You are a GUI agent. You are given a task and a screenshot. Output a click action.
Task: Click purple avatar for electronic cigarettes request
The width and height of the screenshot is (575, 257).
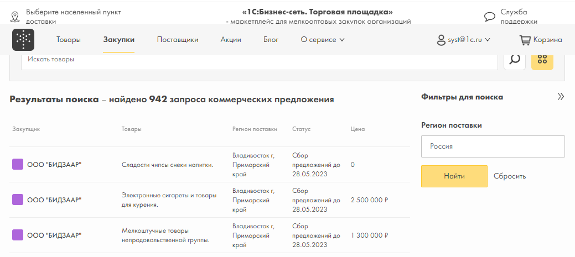pos(18,200)
